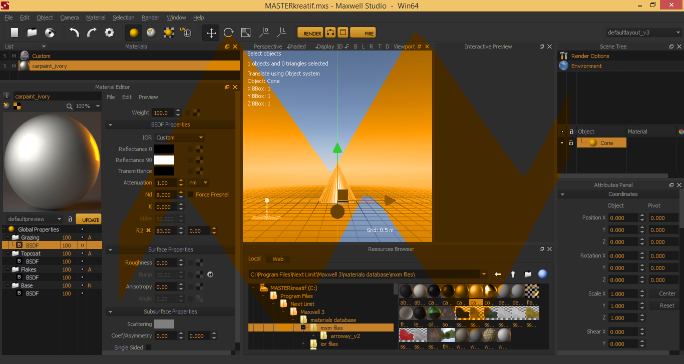Select the Move tool

pyautogui.click(x=211, y=33)
